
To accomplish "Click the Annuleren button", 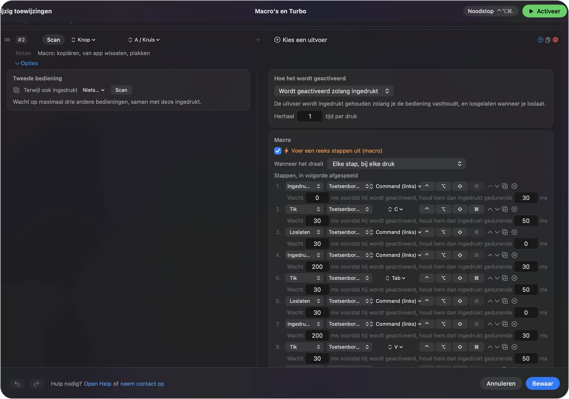I will tap(501, 384).
